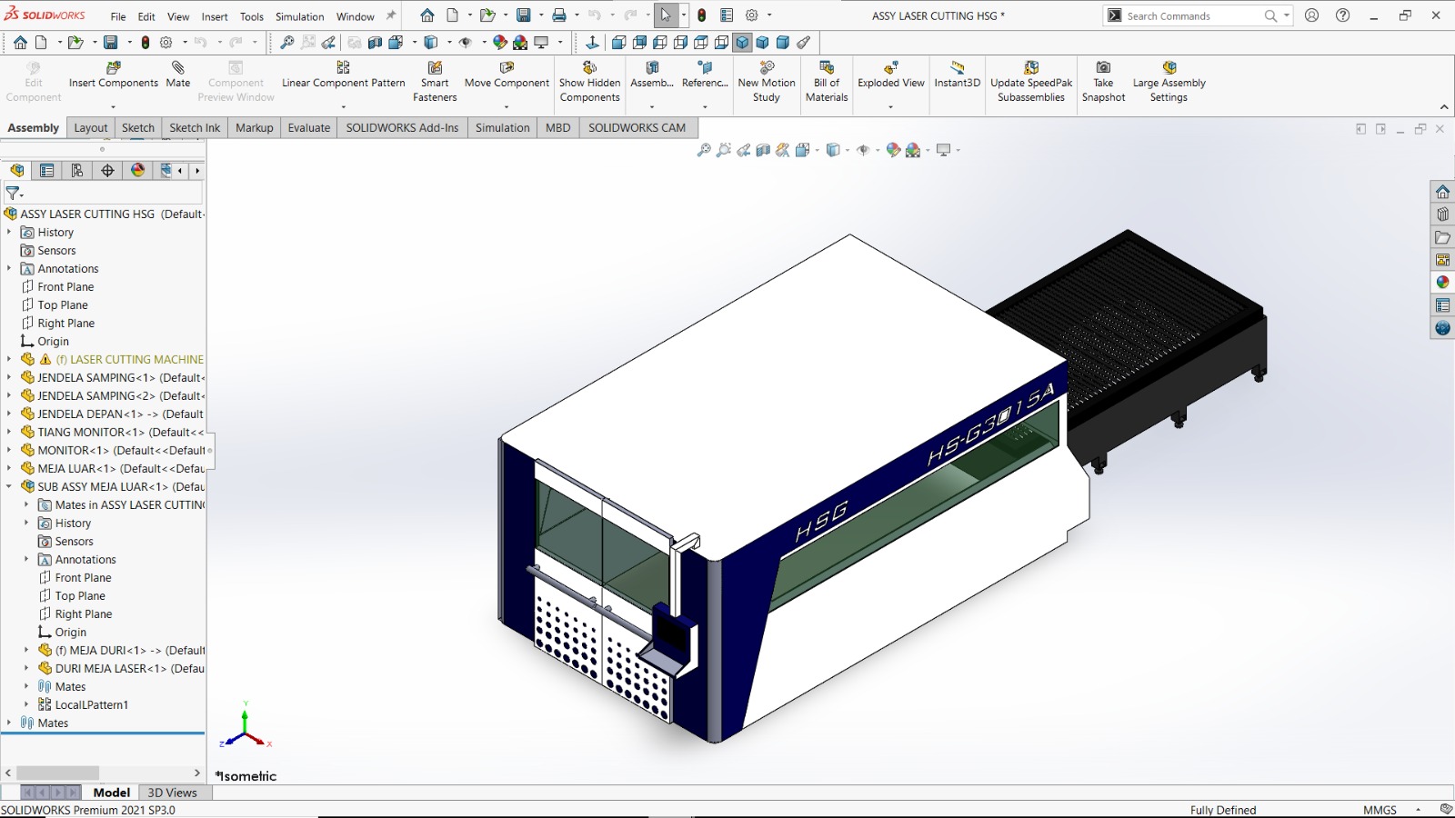Activate the Move Component tool
Image resolution: width=1455 pixels, height=818 pixels.
[x=507, y=75]
